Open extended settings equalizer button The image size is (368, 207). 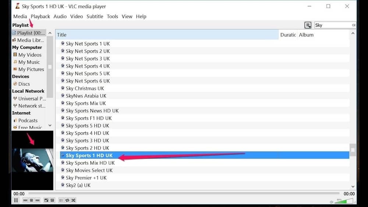[x=52, y=200]
